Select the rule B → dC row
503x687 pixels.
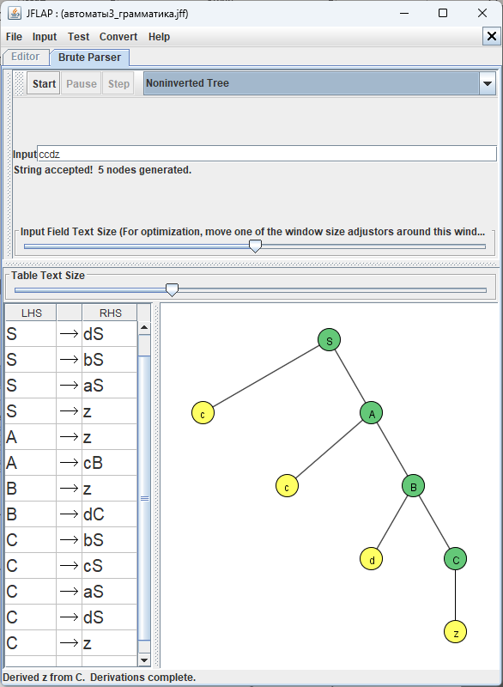[71, 514]
